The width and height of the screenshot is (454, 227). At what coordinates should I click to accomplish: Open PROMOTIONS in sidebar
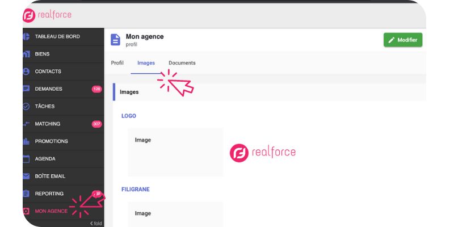pyautogui.click(x=52, y=141)
